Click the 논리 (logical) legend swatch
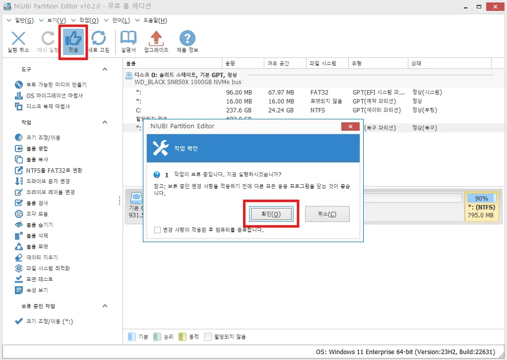This screenshot has height=360, width=507. pyautogui.click(x=157, y=337)
